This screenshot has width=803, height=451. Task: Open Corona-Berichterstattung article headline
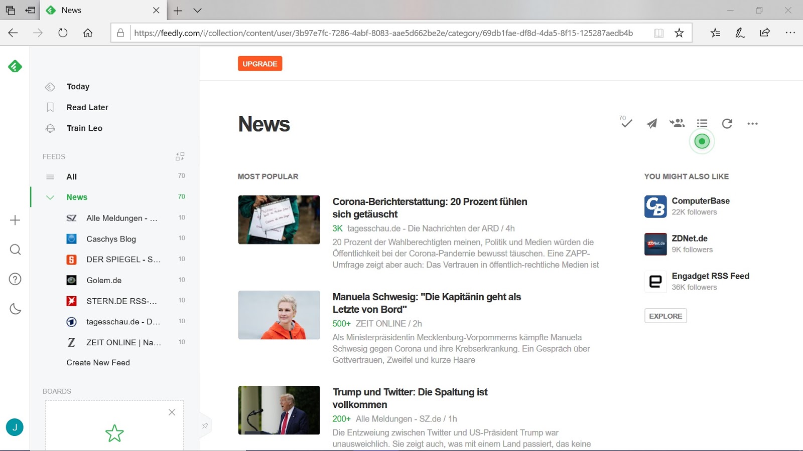pos(430,208)
